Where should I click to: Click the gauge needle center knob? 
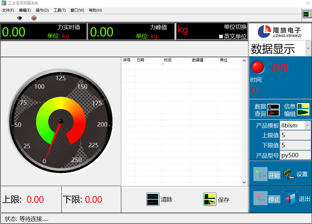click(60, 121)
